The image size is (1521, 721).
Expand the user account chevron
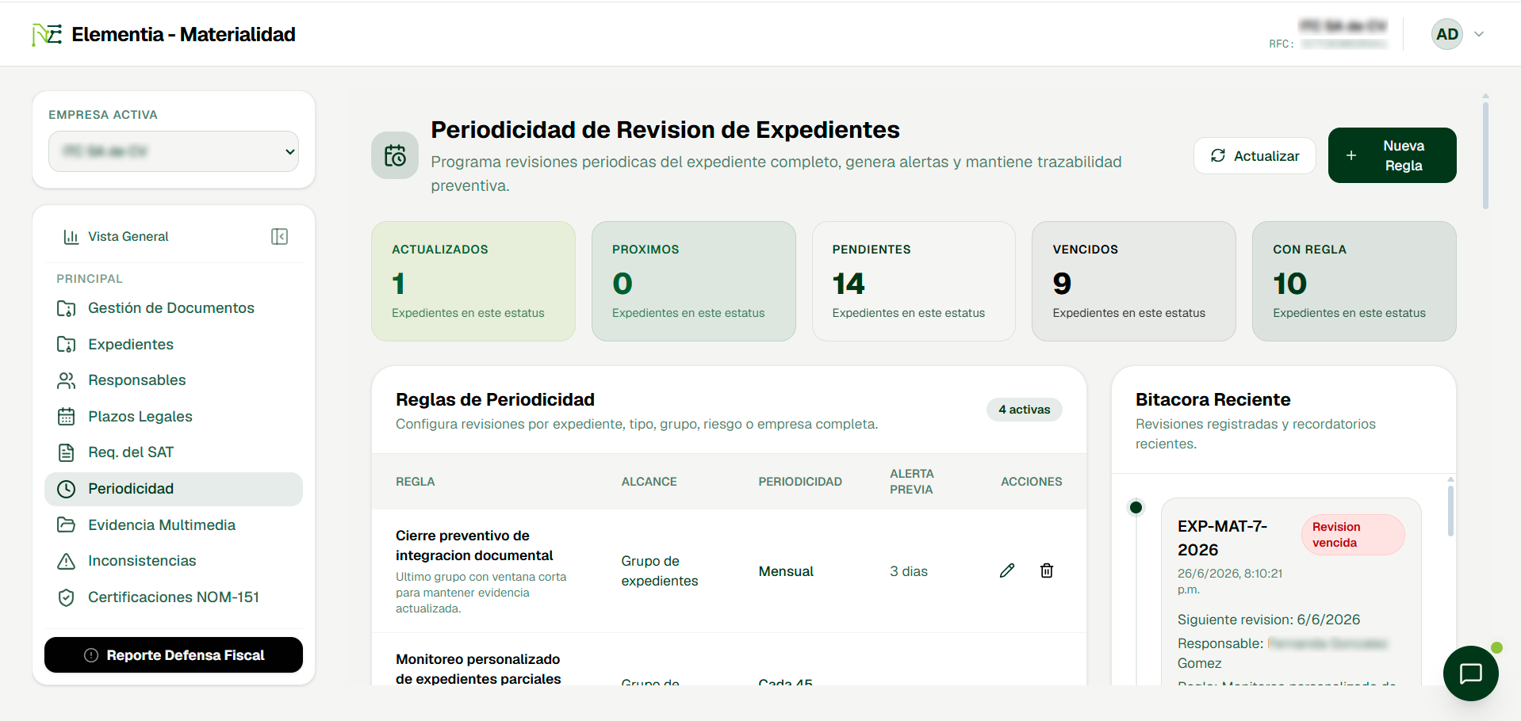pyautogui.click(x=1479, y=34)
